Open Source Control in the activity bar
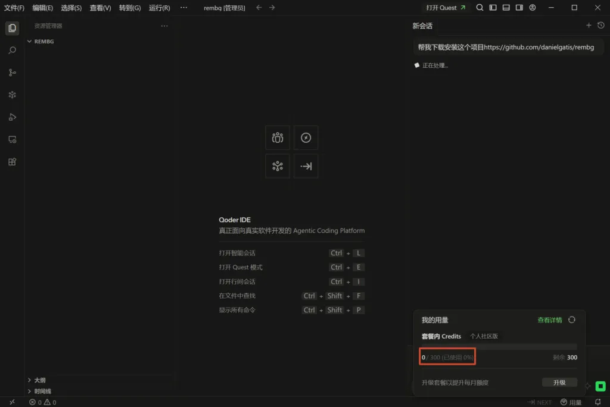 pyautogui.click(x=12, y=73)
